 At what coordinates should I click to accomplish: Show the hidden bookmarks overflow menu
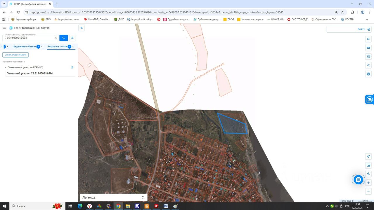367,20
